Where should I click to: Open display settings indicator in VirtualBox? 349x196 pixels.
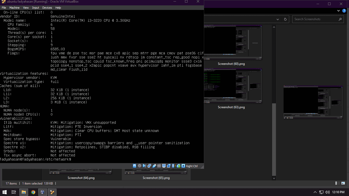click(x=164, y=166)
